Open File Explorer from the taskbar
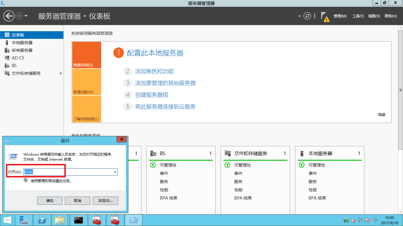403x226 pixels. (60, 220)
